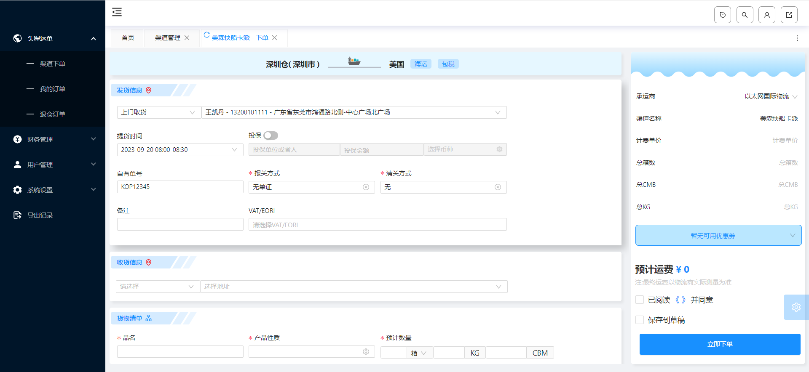Open the 箱 unit dropdown
This screenshot has width=809, height=372.
coord(420,353)
